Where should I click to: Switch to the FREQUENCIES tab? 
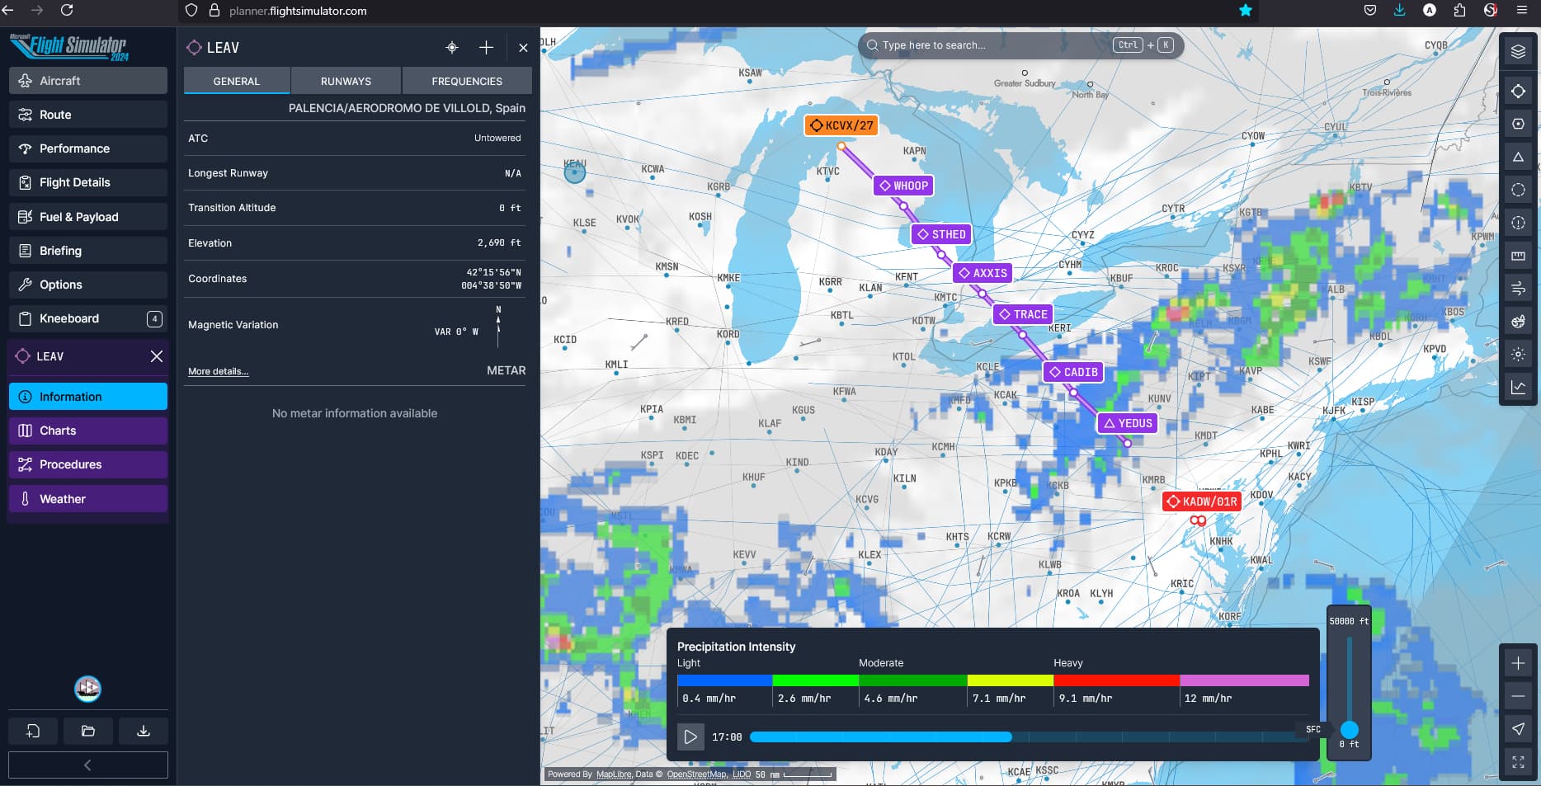coord(466,81)
